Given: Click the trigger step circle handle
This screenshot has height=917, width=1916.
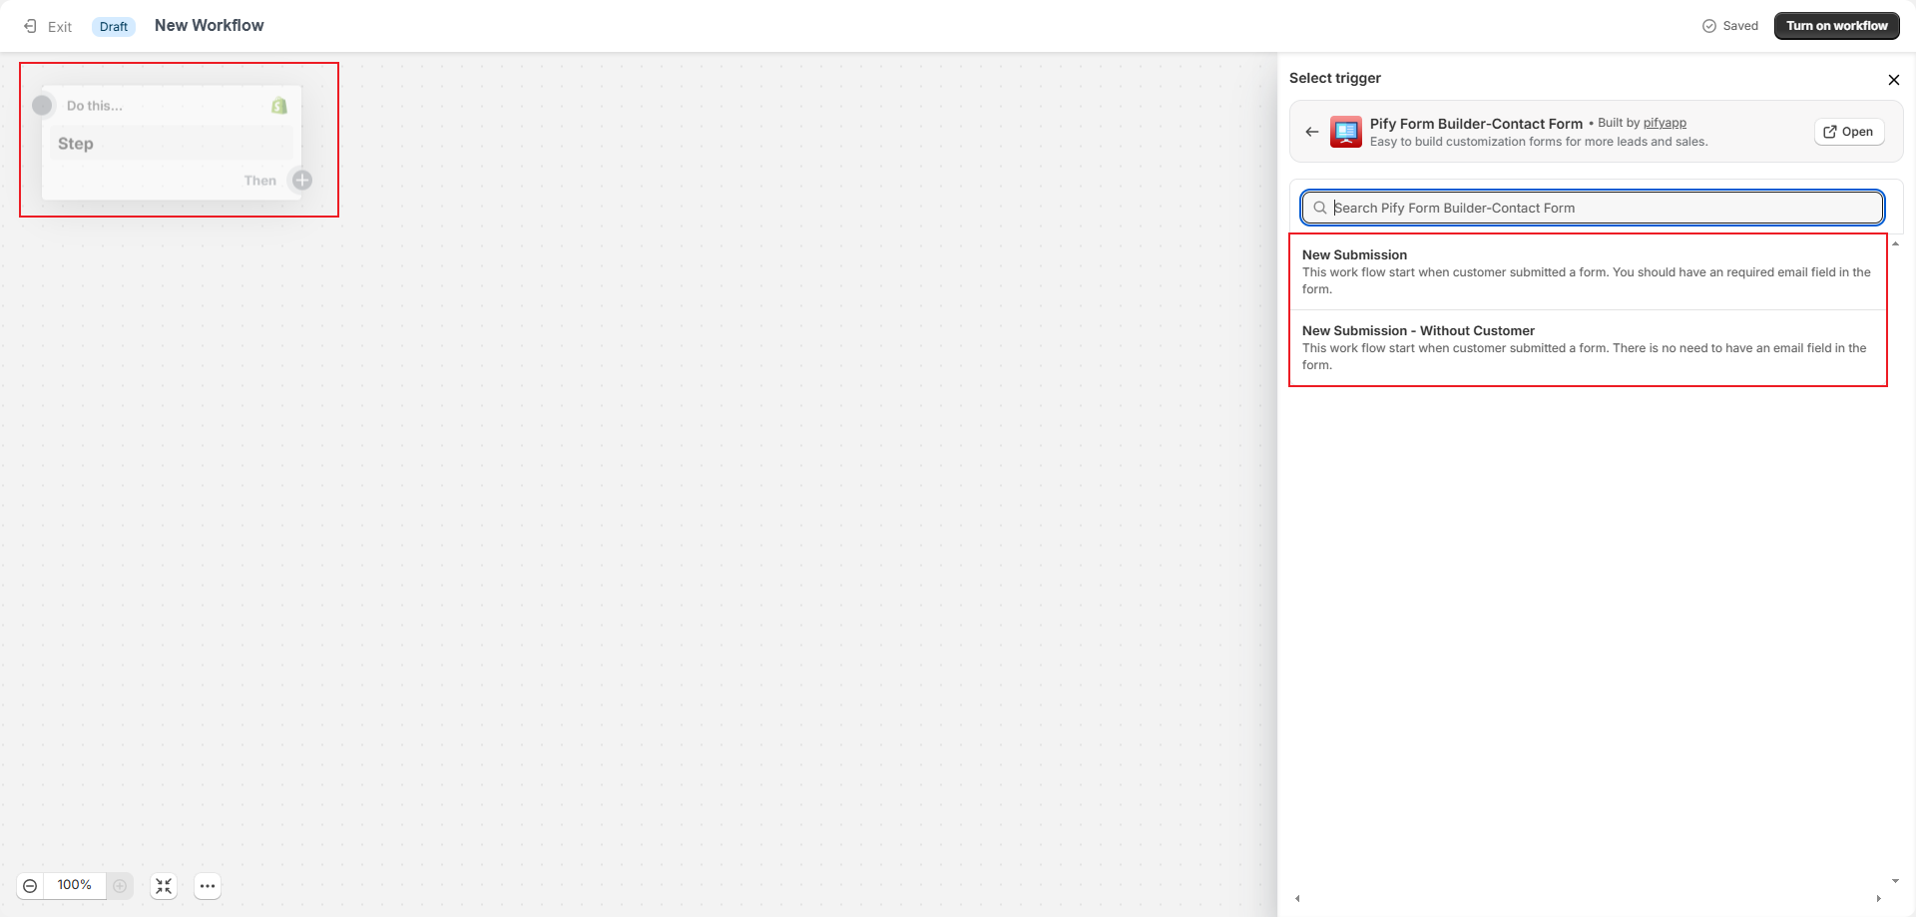Looking at the screenshot, I should tap(42, 105).
